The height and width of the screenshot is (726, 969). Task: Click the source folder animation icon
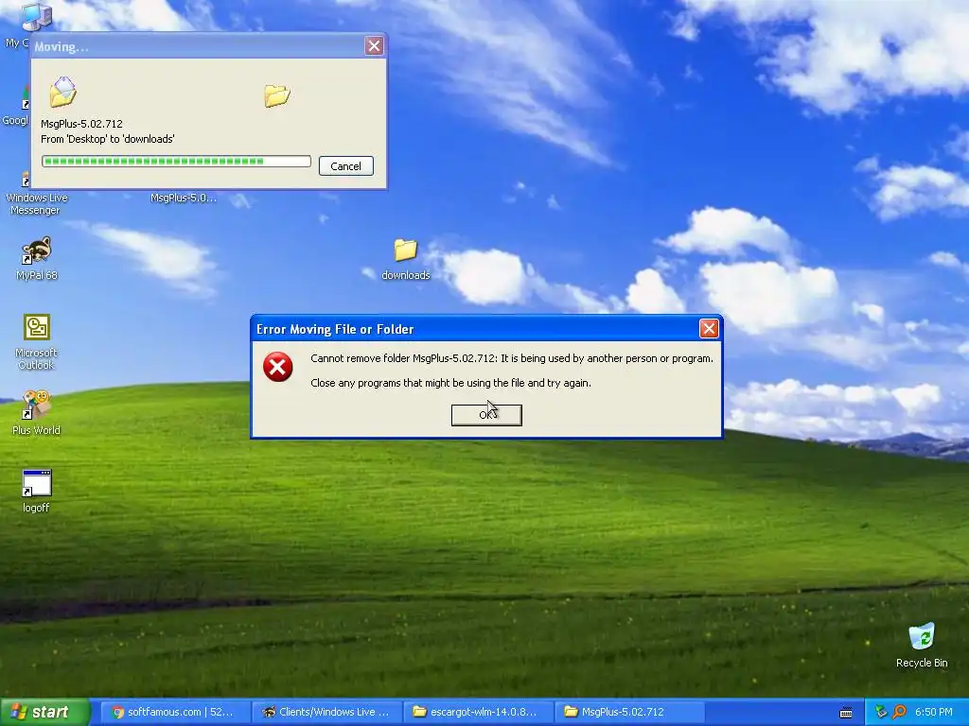pyautogui.click(x=63, y=93)
